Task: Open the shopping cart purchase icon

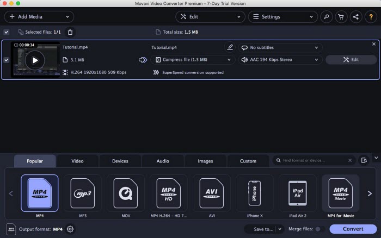Action: (341, 17)
